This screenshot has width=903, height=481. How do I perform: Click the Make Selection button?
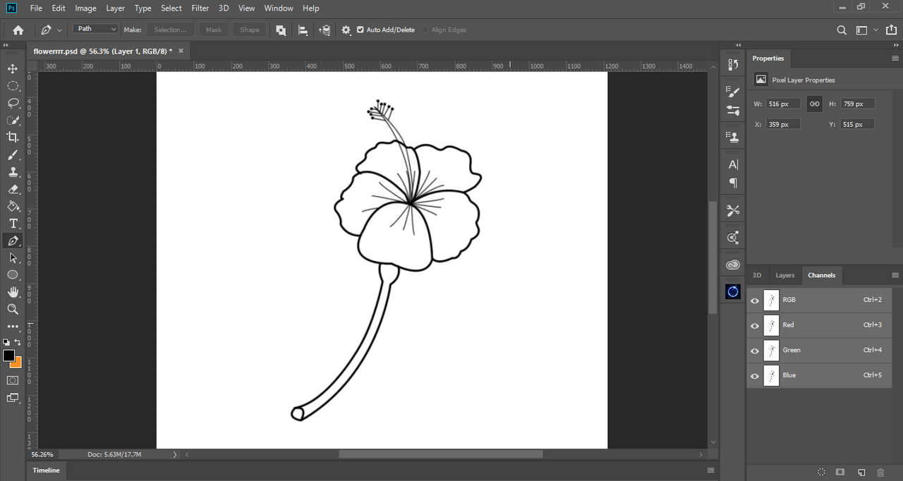pos(170,30)
